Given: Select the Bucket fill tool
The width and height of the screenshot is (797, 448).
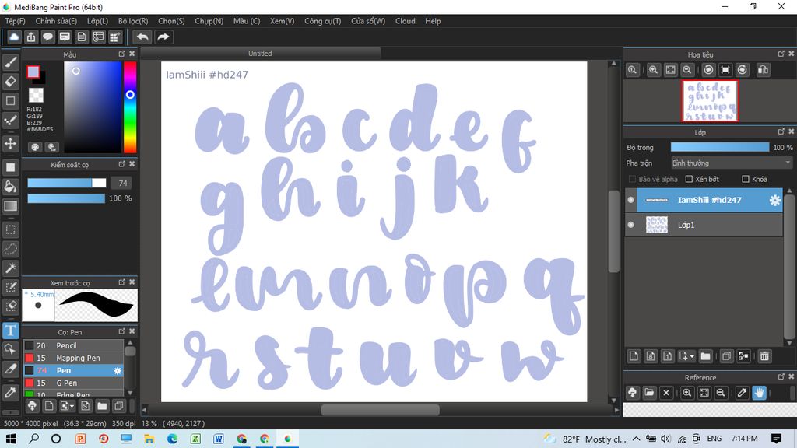Looking at the screenshot, I should click(x=11, y=187).
